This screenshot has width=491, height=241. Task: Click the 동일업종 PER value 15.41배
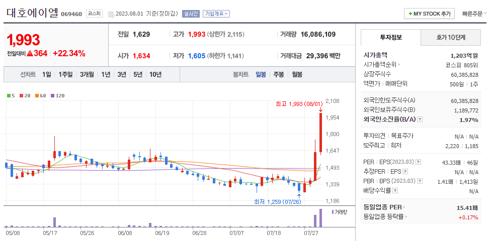click(x=467, y=207)
